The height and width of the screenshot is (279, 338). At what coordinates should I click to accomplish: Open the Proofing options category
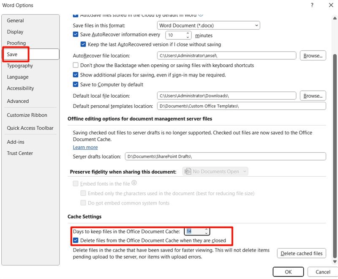[x=16, y=43]
